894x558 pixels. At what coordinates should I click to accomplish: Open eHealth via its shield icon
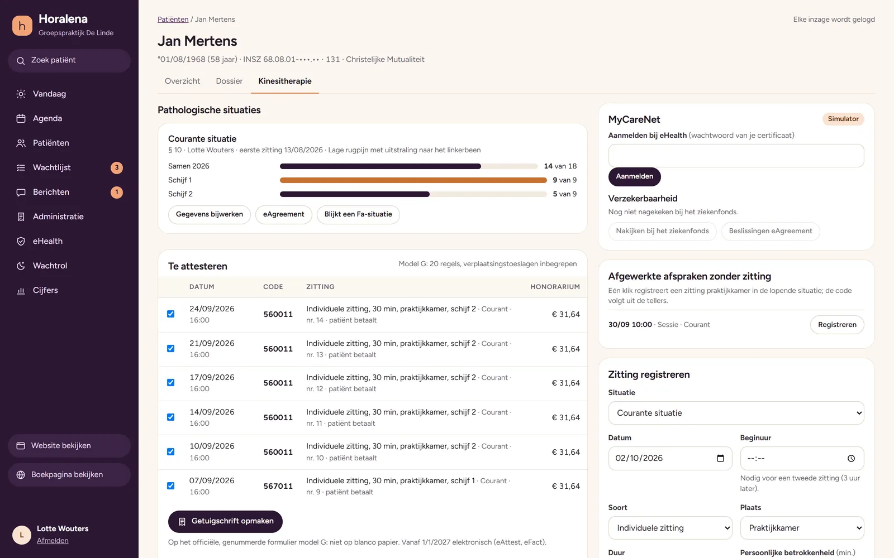21,241
